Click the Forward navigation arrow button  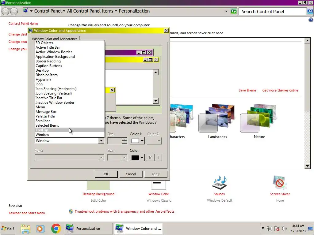tap(14, 11)
